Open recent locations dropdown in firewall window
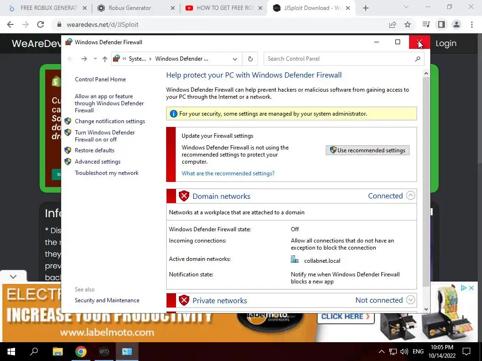482x361 pixels. [x=95, y=59]
